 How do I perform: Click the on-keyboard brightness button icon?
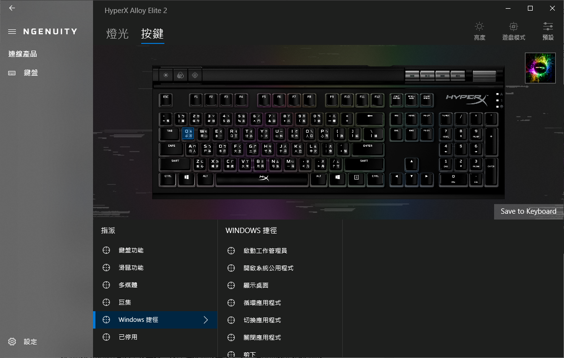[x=166, y=75]
